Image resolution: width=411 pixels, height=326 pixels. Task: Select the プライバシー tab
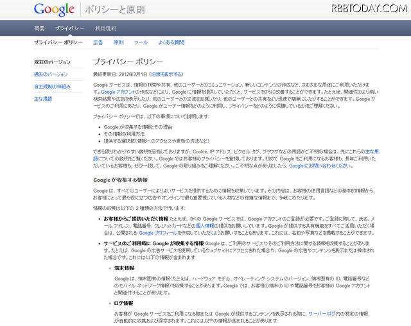click(x=69, y=28)
